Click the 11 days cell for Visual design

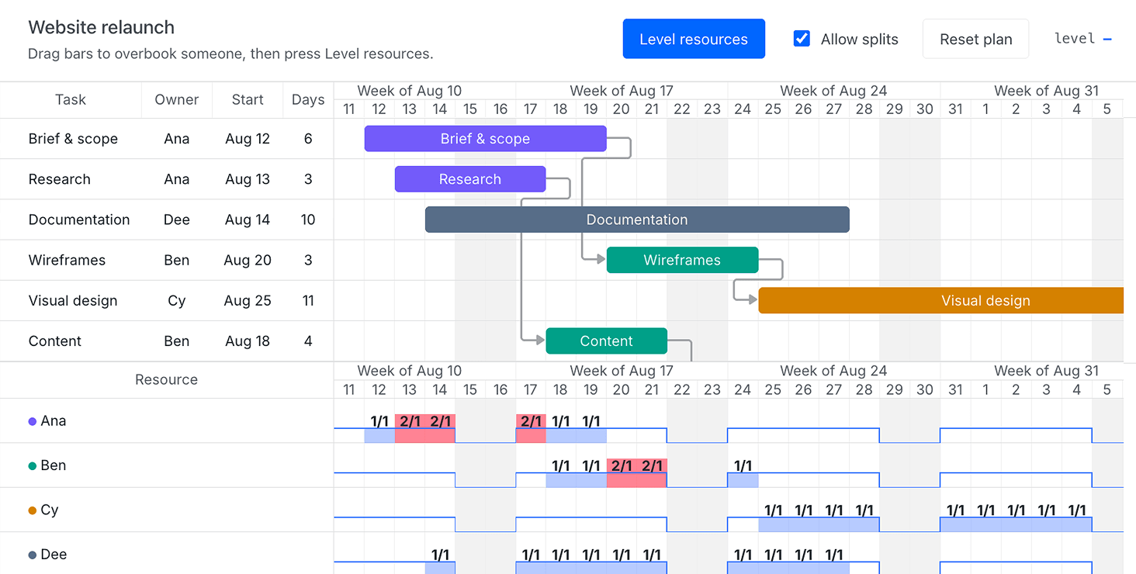click(308, 300)
